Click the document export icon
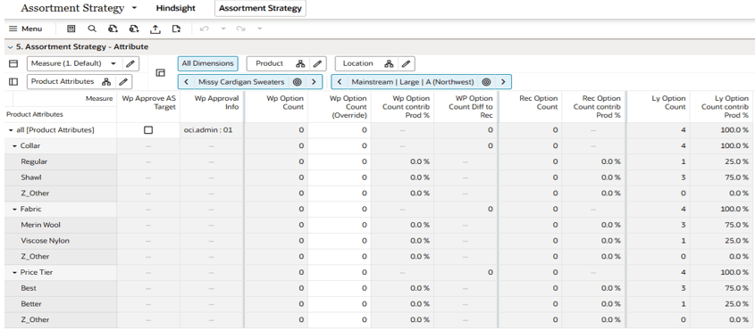755x330 pixels. pyautogui.click(x=176, y=29)
